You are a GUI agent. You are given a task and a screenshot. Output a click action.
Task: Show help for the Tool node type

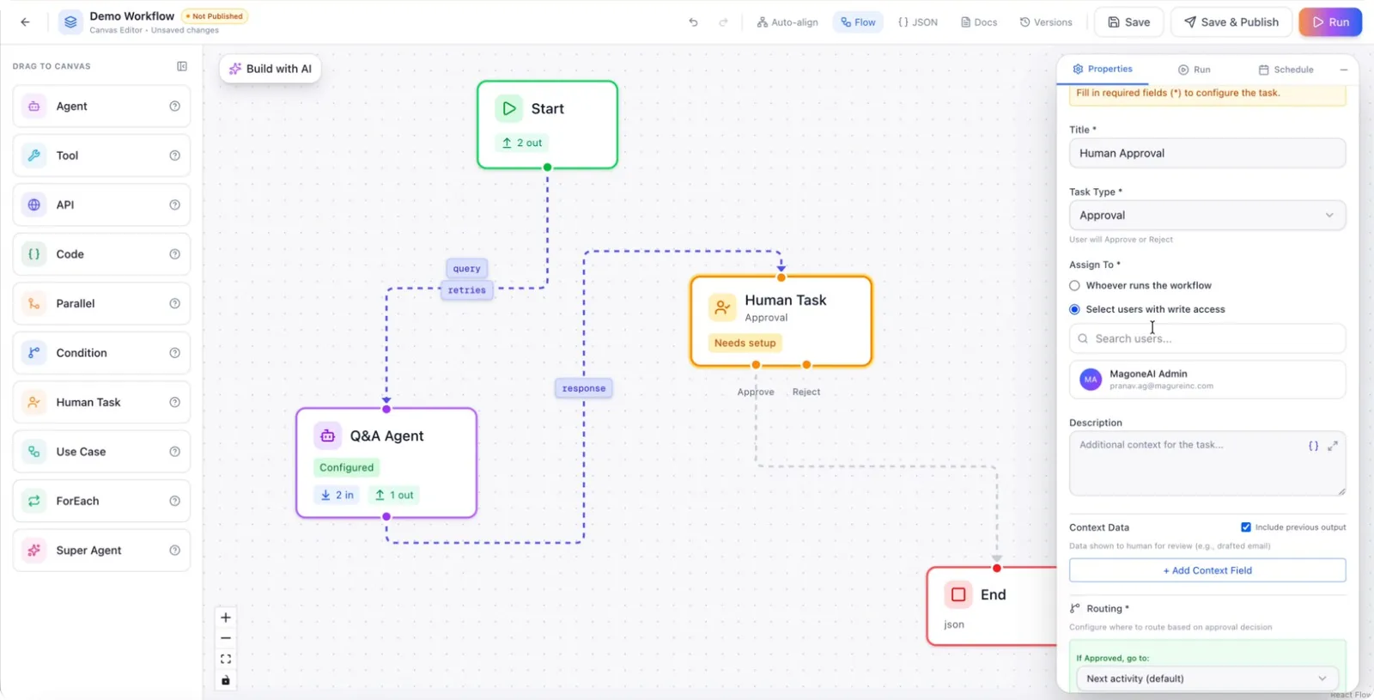175,155
